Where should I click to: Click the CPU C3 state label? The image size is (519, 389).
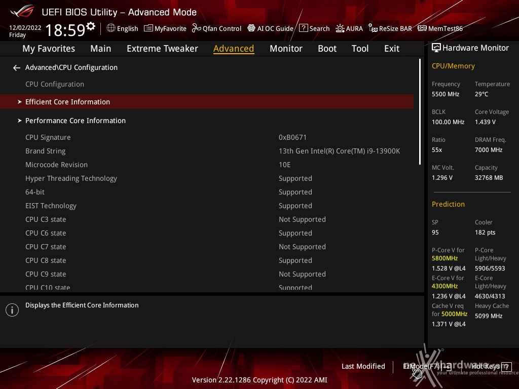(46, 220)
